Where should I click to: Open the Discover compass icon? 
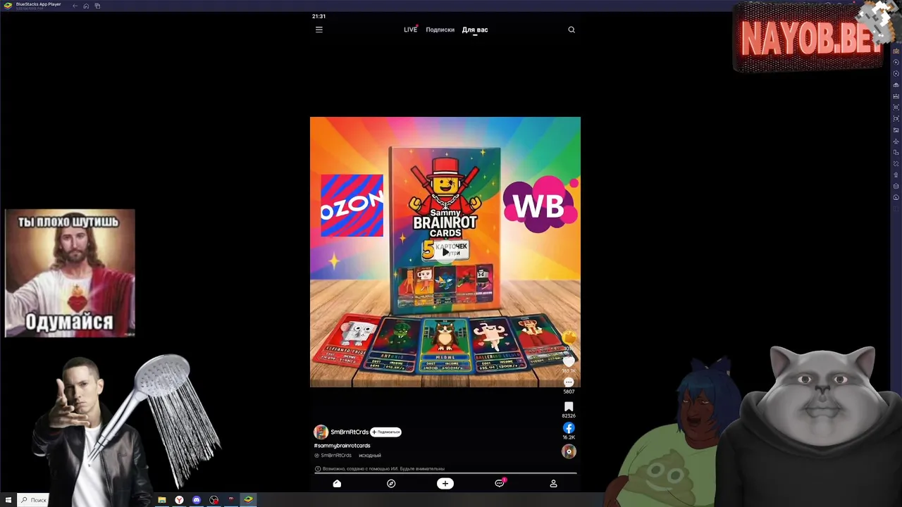(391, 484)
